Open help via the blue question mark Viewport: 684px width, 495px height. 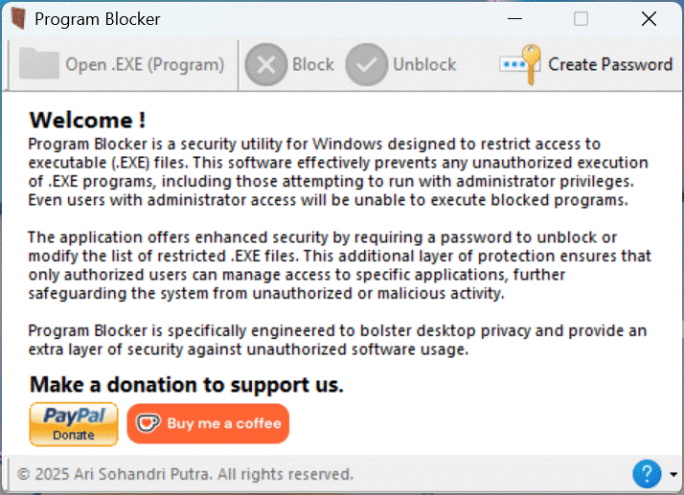648,473
